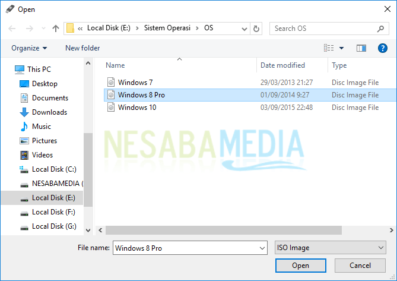Open the ISO Image file type dropdown
Image resolution: width=397 pixels, height=281 pixels.
(x=330, y=248)
